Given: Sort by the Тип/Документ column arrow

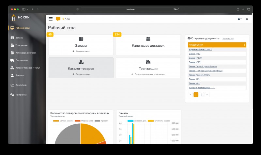Looking at the screenshot, I should [244, 45].
